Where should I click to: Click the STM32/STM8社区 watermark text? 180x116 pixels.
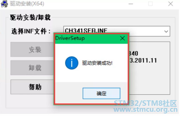[x=145, y=103]
